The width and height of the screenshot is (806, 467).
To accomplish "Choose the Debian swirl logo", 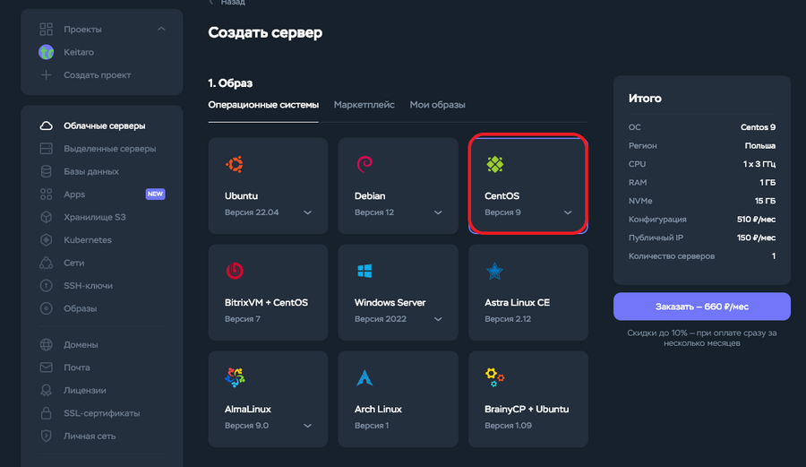I will pos(364,164).
